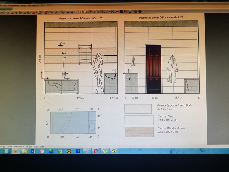This screenshot has width=229, height=172.
Task: Click the binoculars search icon
Action: pyautogui.click(x=112, y=12)
